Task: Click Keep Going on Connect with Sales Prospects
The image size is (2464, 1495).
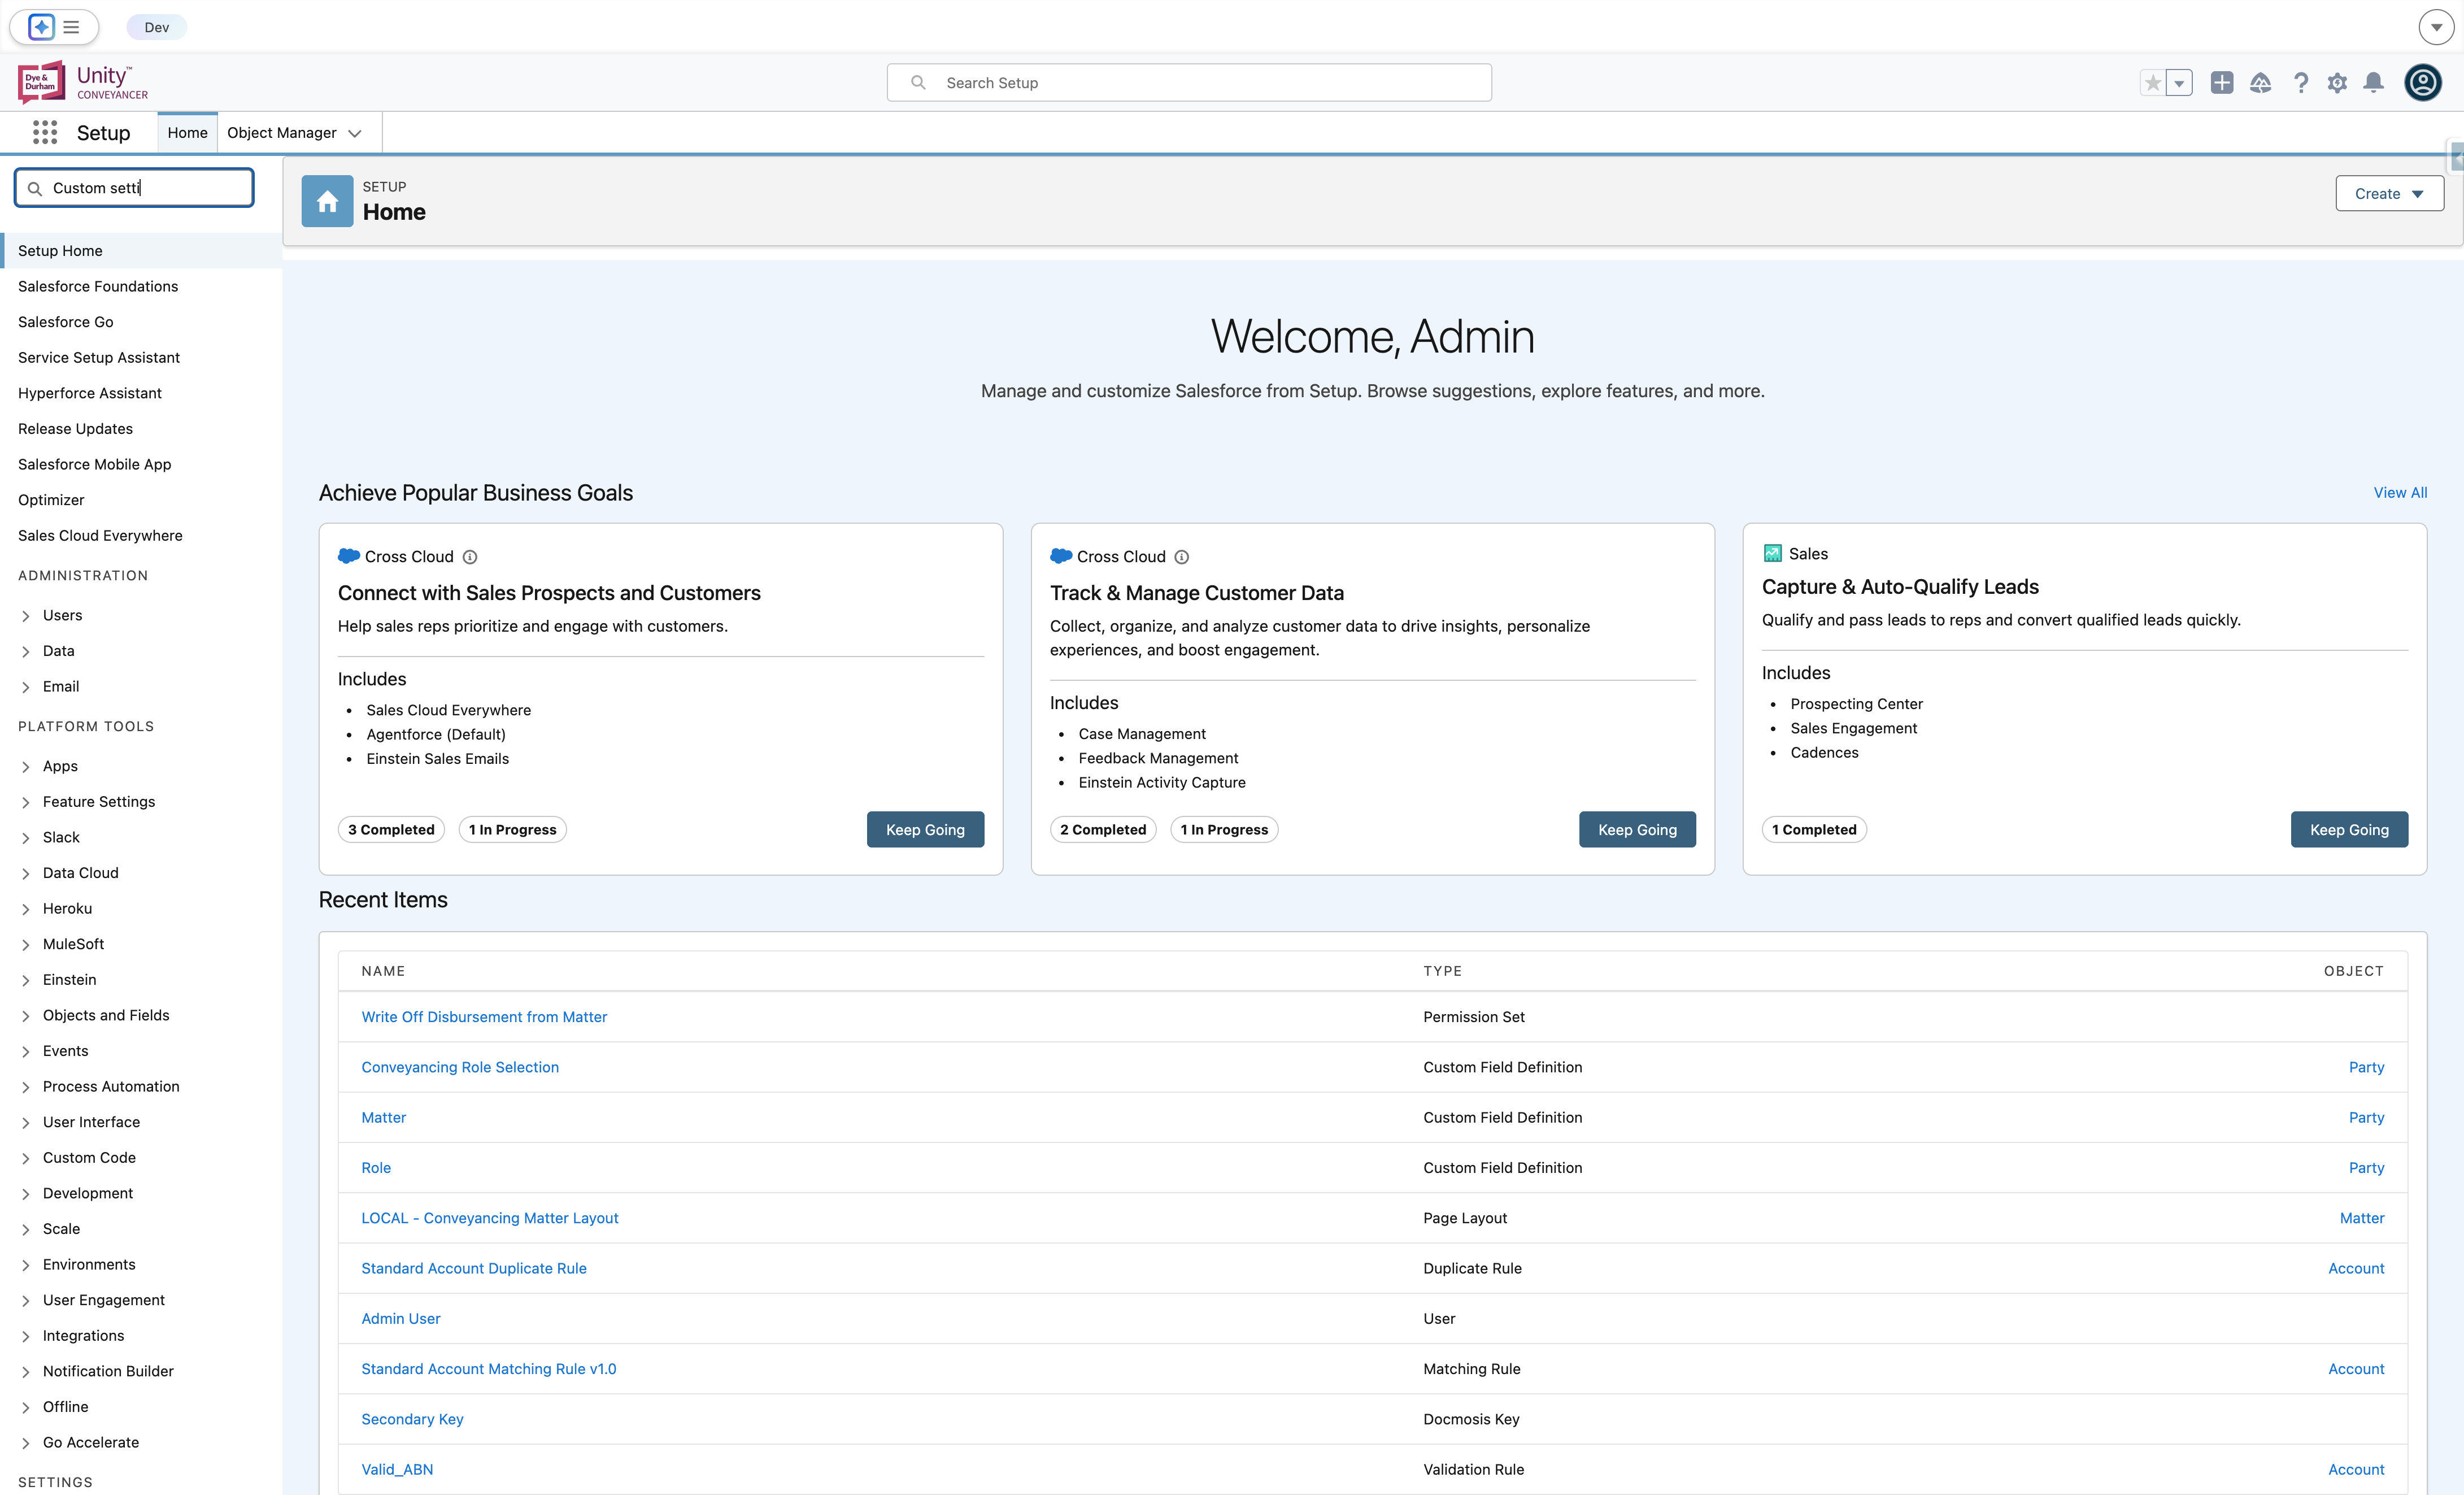Action: tap(925, 829)
